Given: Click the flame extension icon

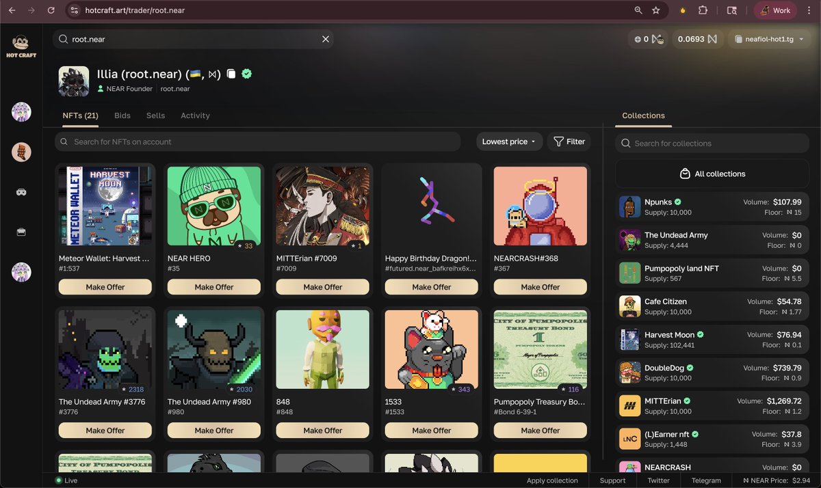Looking at the screenshot, I should 682,10.
